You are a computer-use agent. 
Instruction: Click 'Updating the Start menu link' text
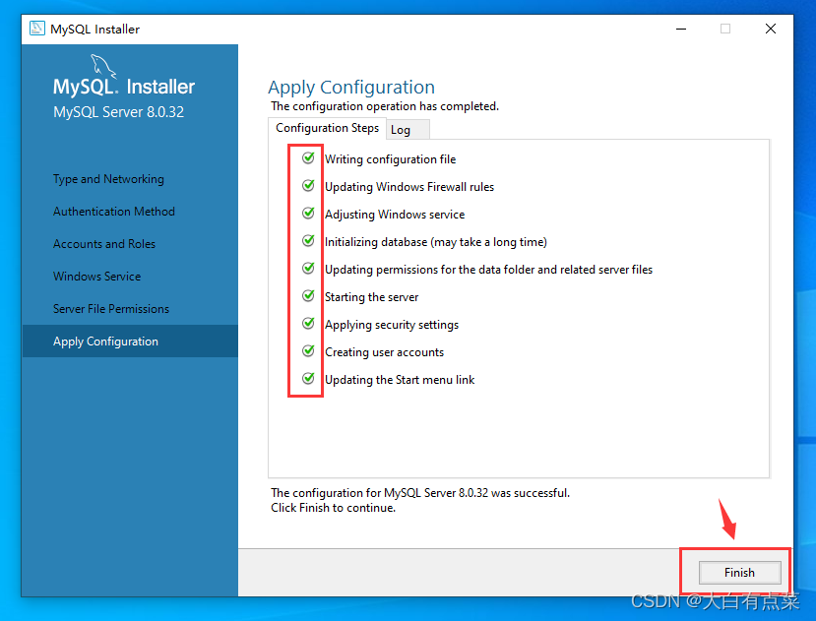click(400, 380)
